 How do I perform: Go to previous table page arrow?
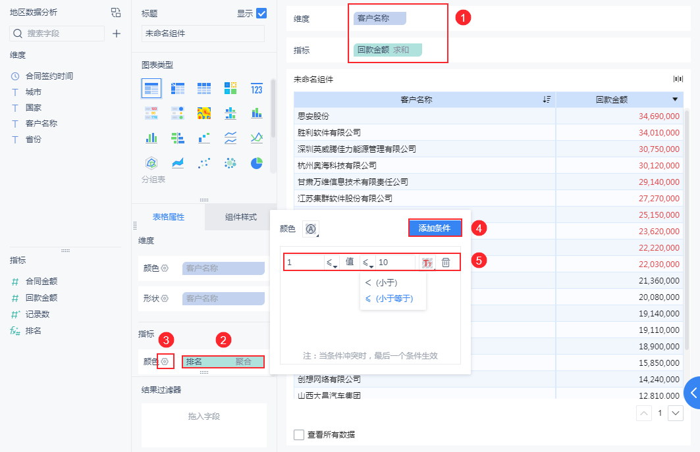[x=644, y=413]
